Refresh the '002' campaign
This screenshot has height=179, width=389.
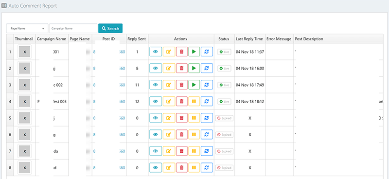pyautogui.click(x=207, y=85)
